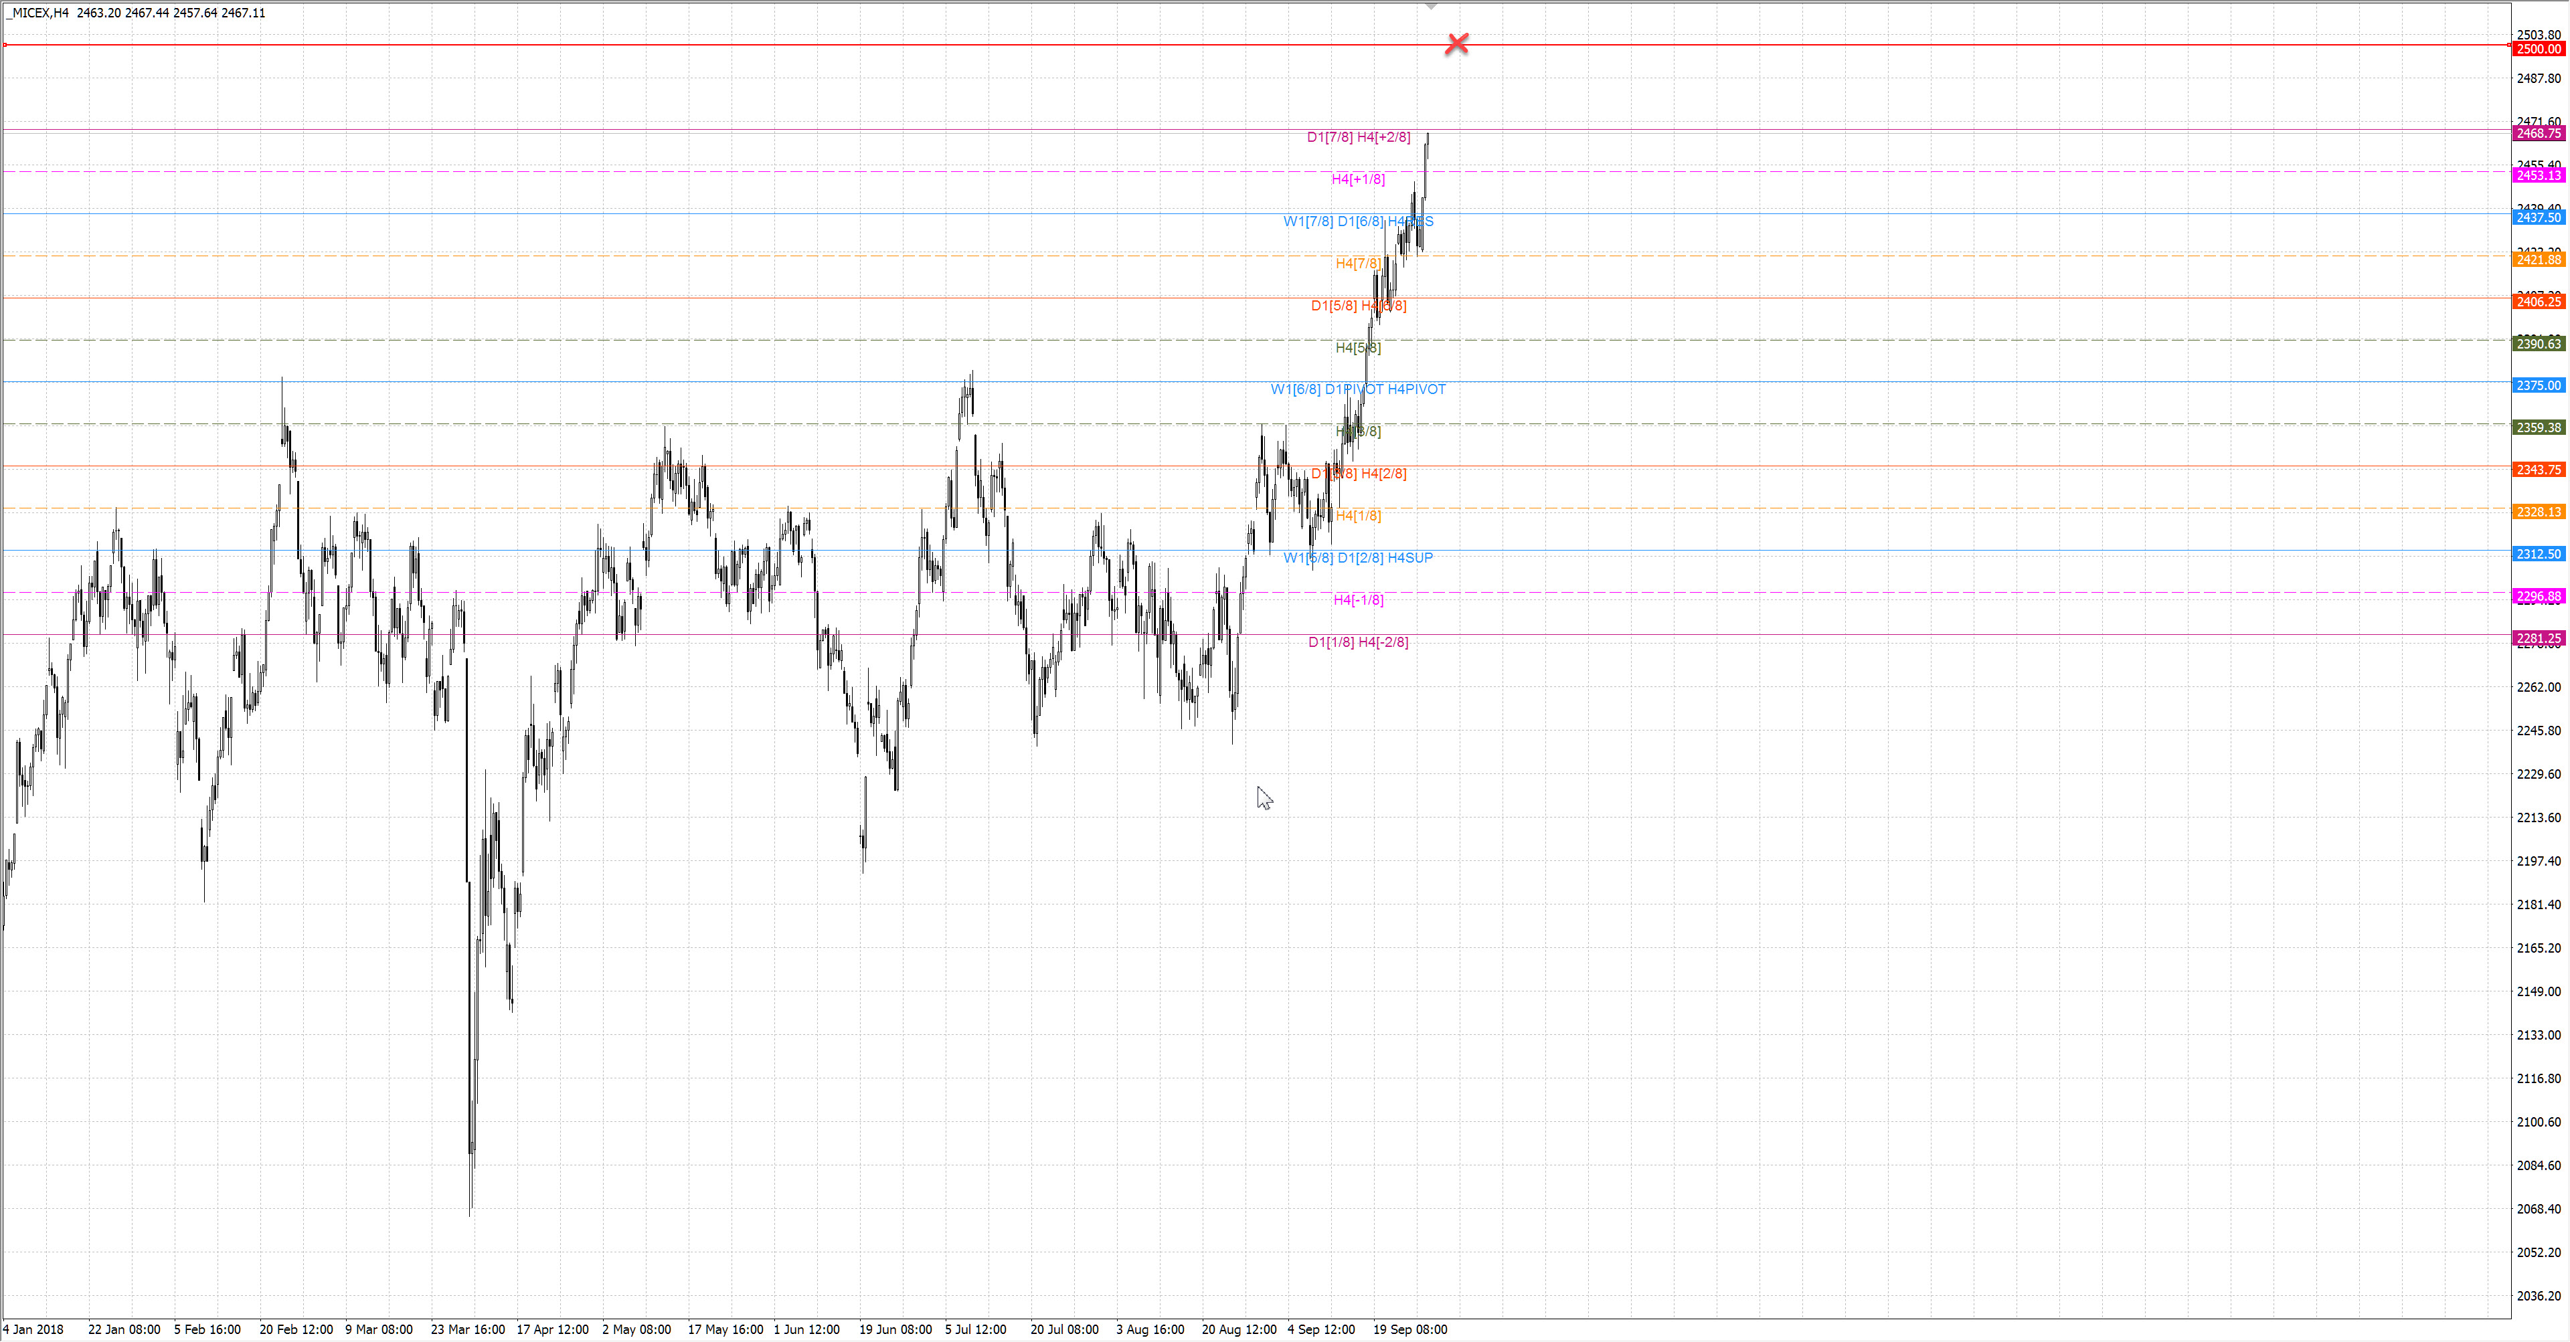
Task: Click the _MICEX,H4 chart title text
Action: (36, 13)
